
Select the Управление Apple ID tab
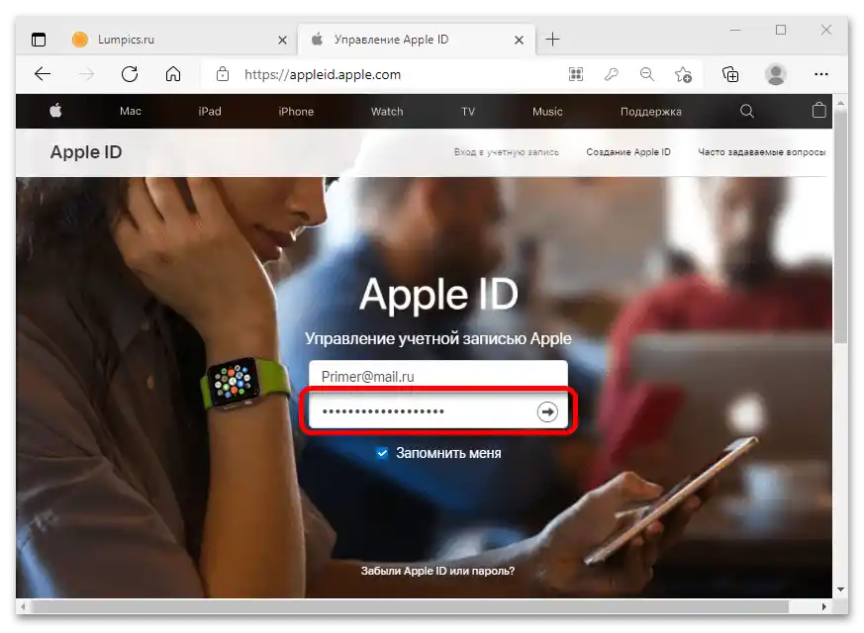[416, 40]
